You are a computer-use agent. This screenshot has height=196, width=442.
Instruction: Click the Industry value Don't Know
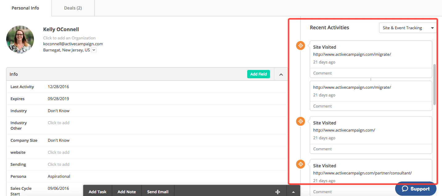point(59,111)
